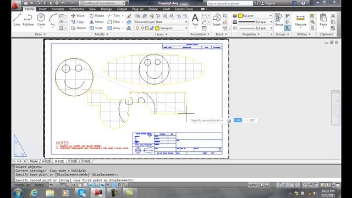Switch to the D-SIZE layout tab
Image resolution: width=352 pixels, height=198 pixels.
(x=86, y=161)
